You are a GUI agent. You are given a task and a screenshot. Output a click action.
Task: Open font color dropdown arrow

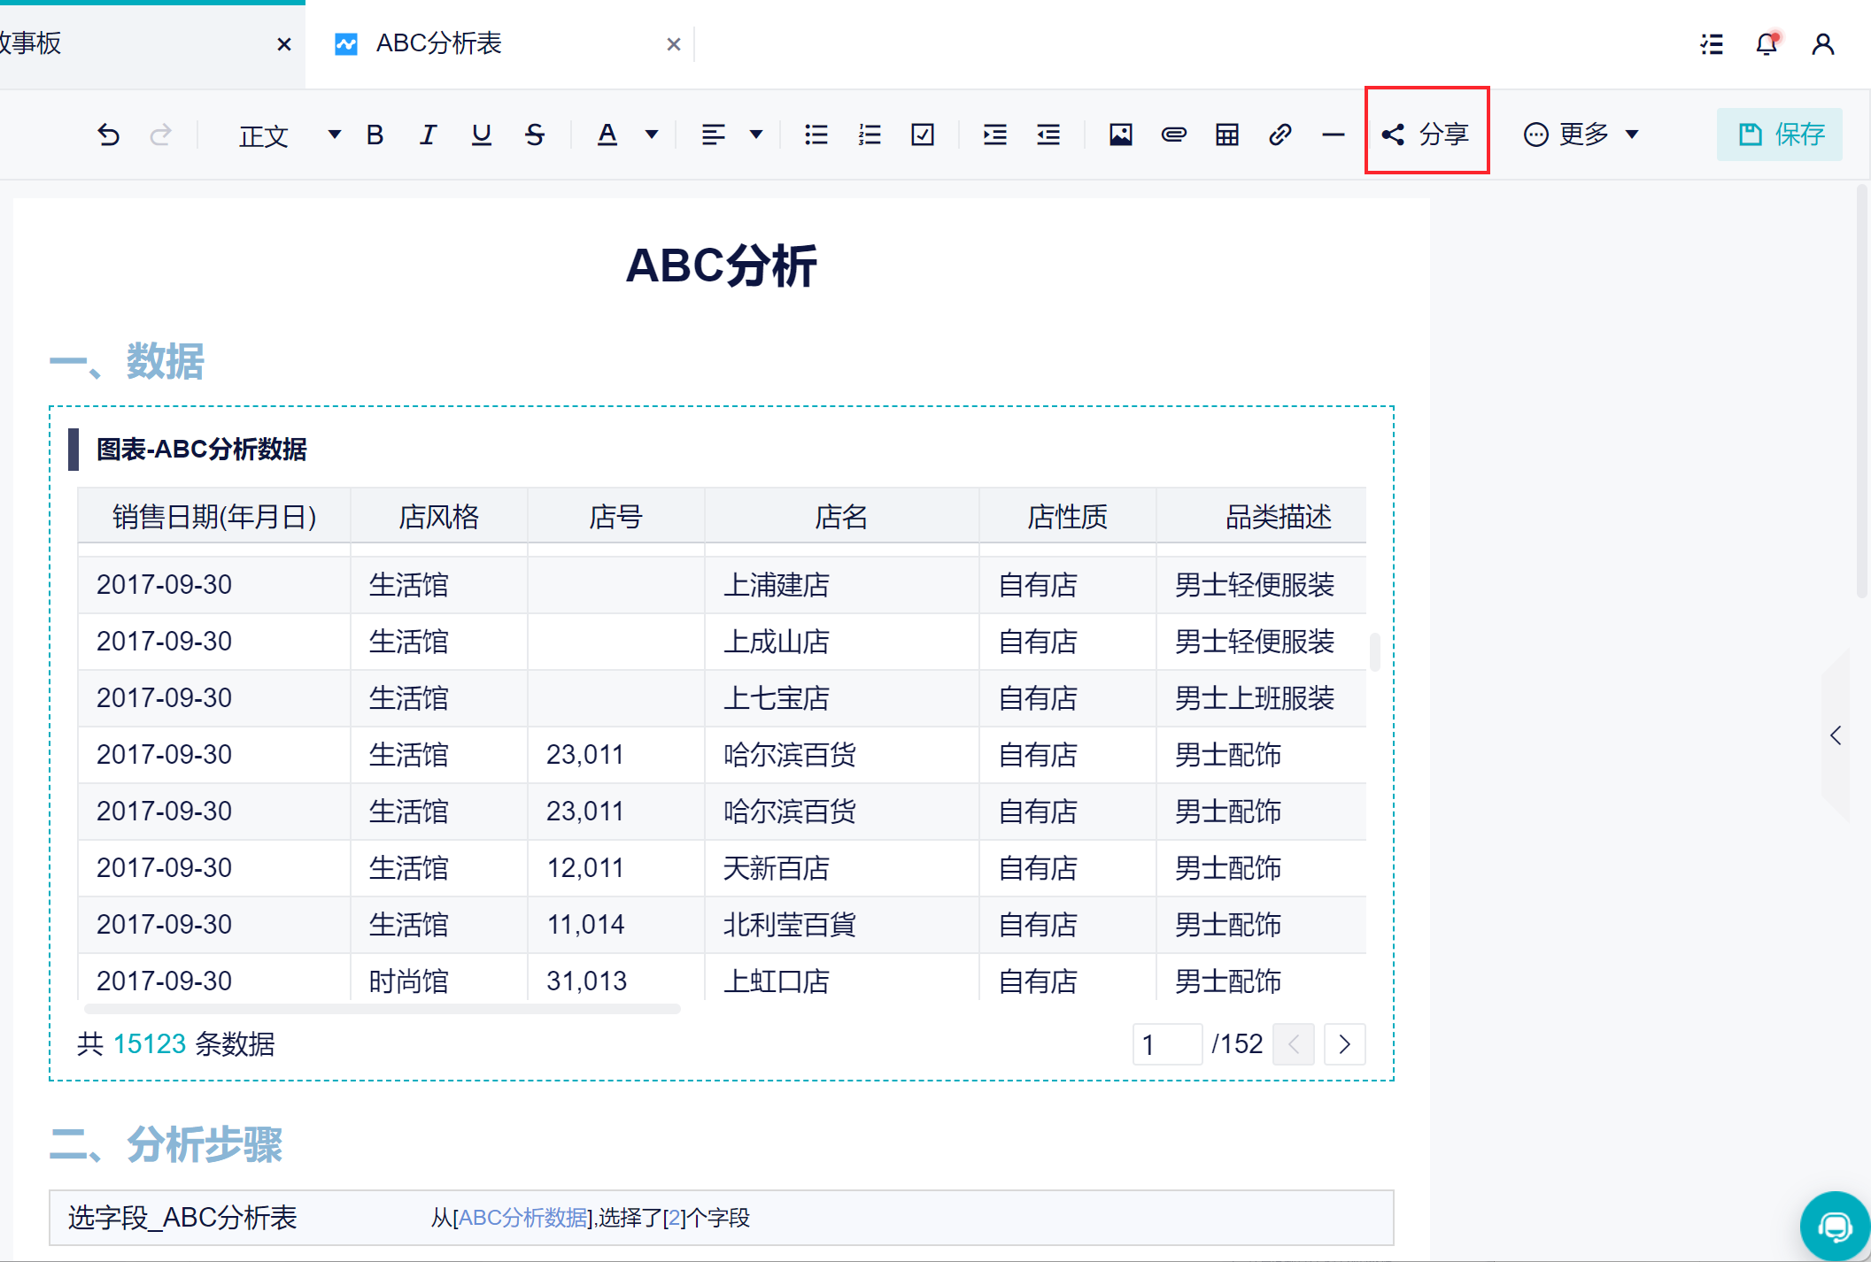pyautogui.click(x=652, y=135)
